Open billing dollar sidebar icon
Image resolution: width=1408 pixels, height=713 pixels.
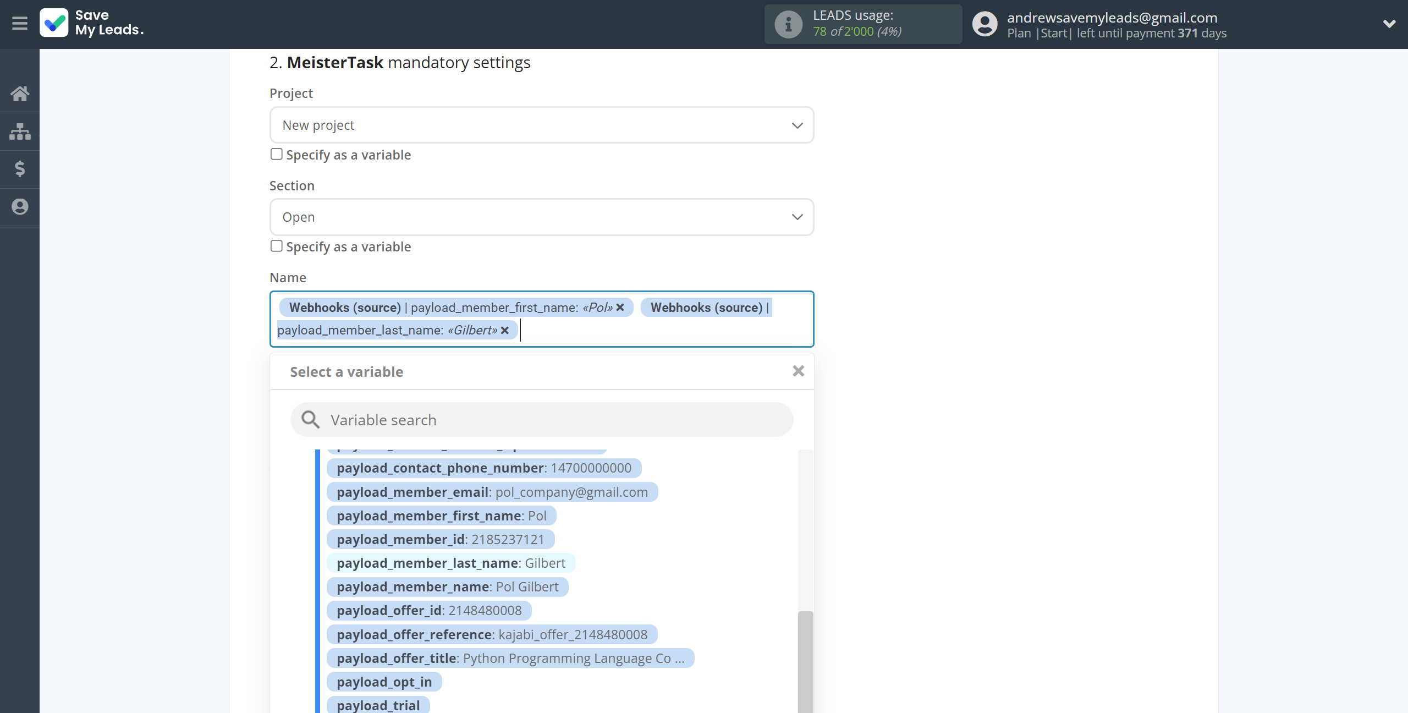20,169
